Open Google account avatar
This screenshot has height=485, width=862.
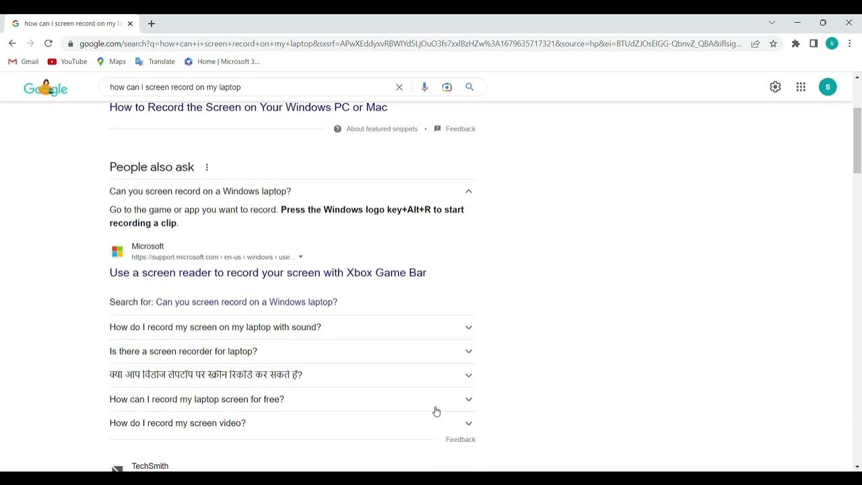pos(828,87)
